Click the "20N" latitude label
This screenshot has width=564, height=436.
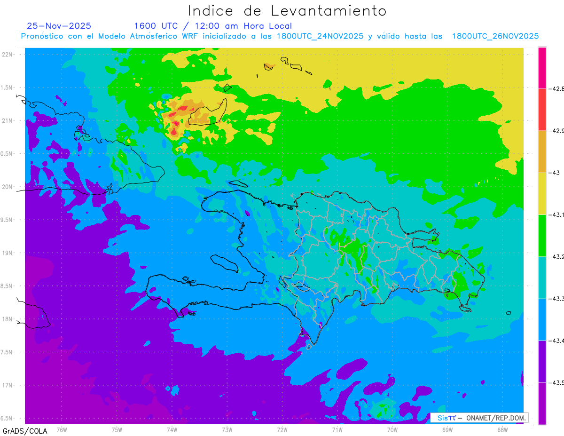7,187
